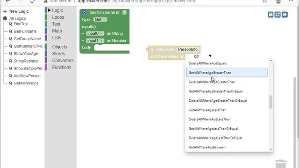
Task: Select the Logic toolbox category
Action: click(x=57, y=10)
